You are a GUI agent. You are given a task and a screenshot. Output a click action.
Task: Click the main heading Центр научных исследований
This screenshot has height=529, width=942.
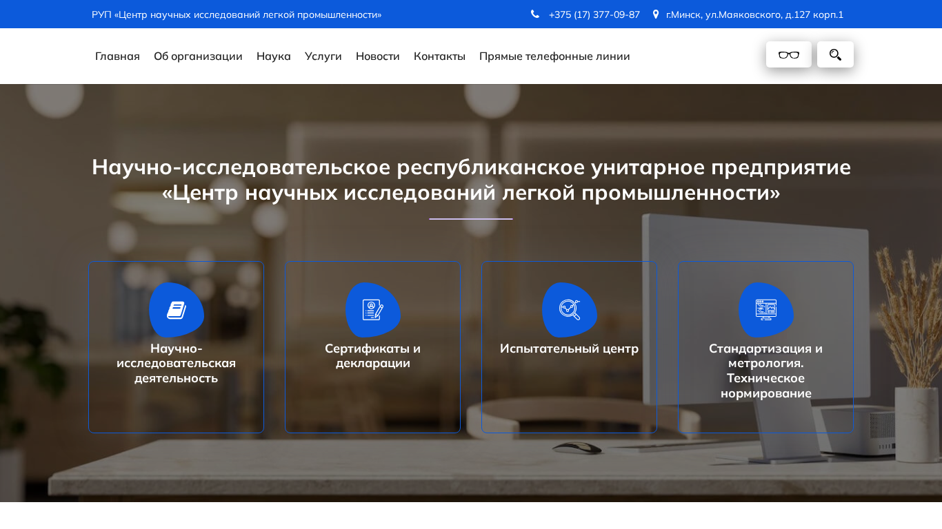point(471,180)
